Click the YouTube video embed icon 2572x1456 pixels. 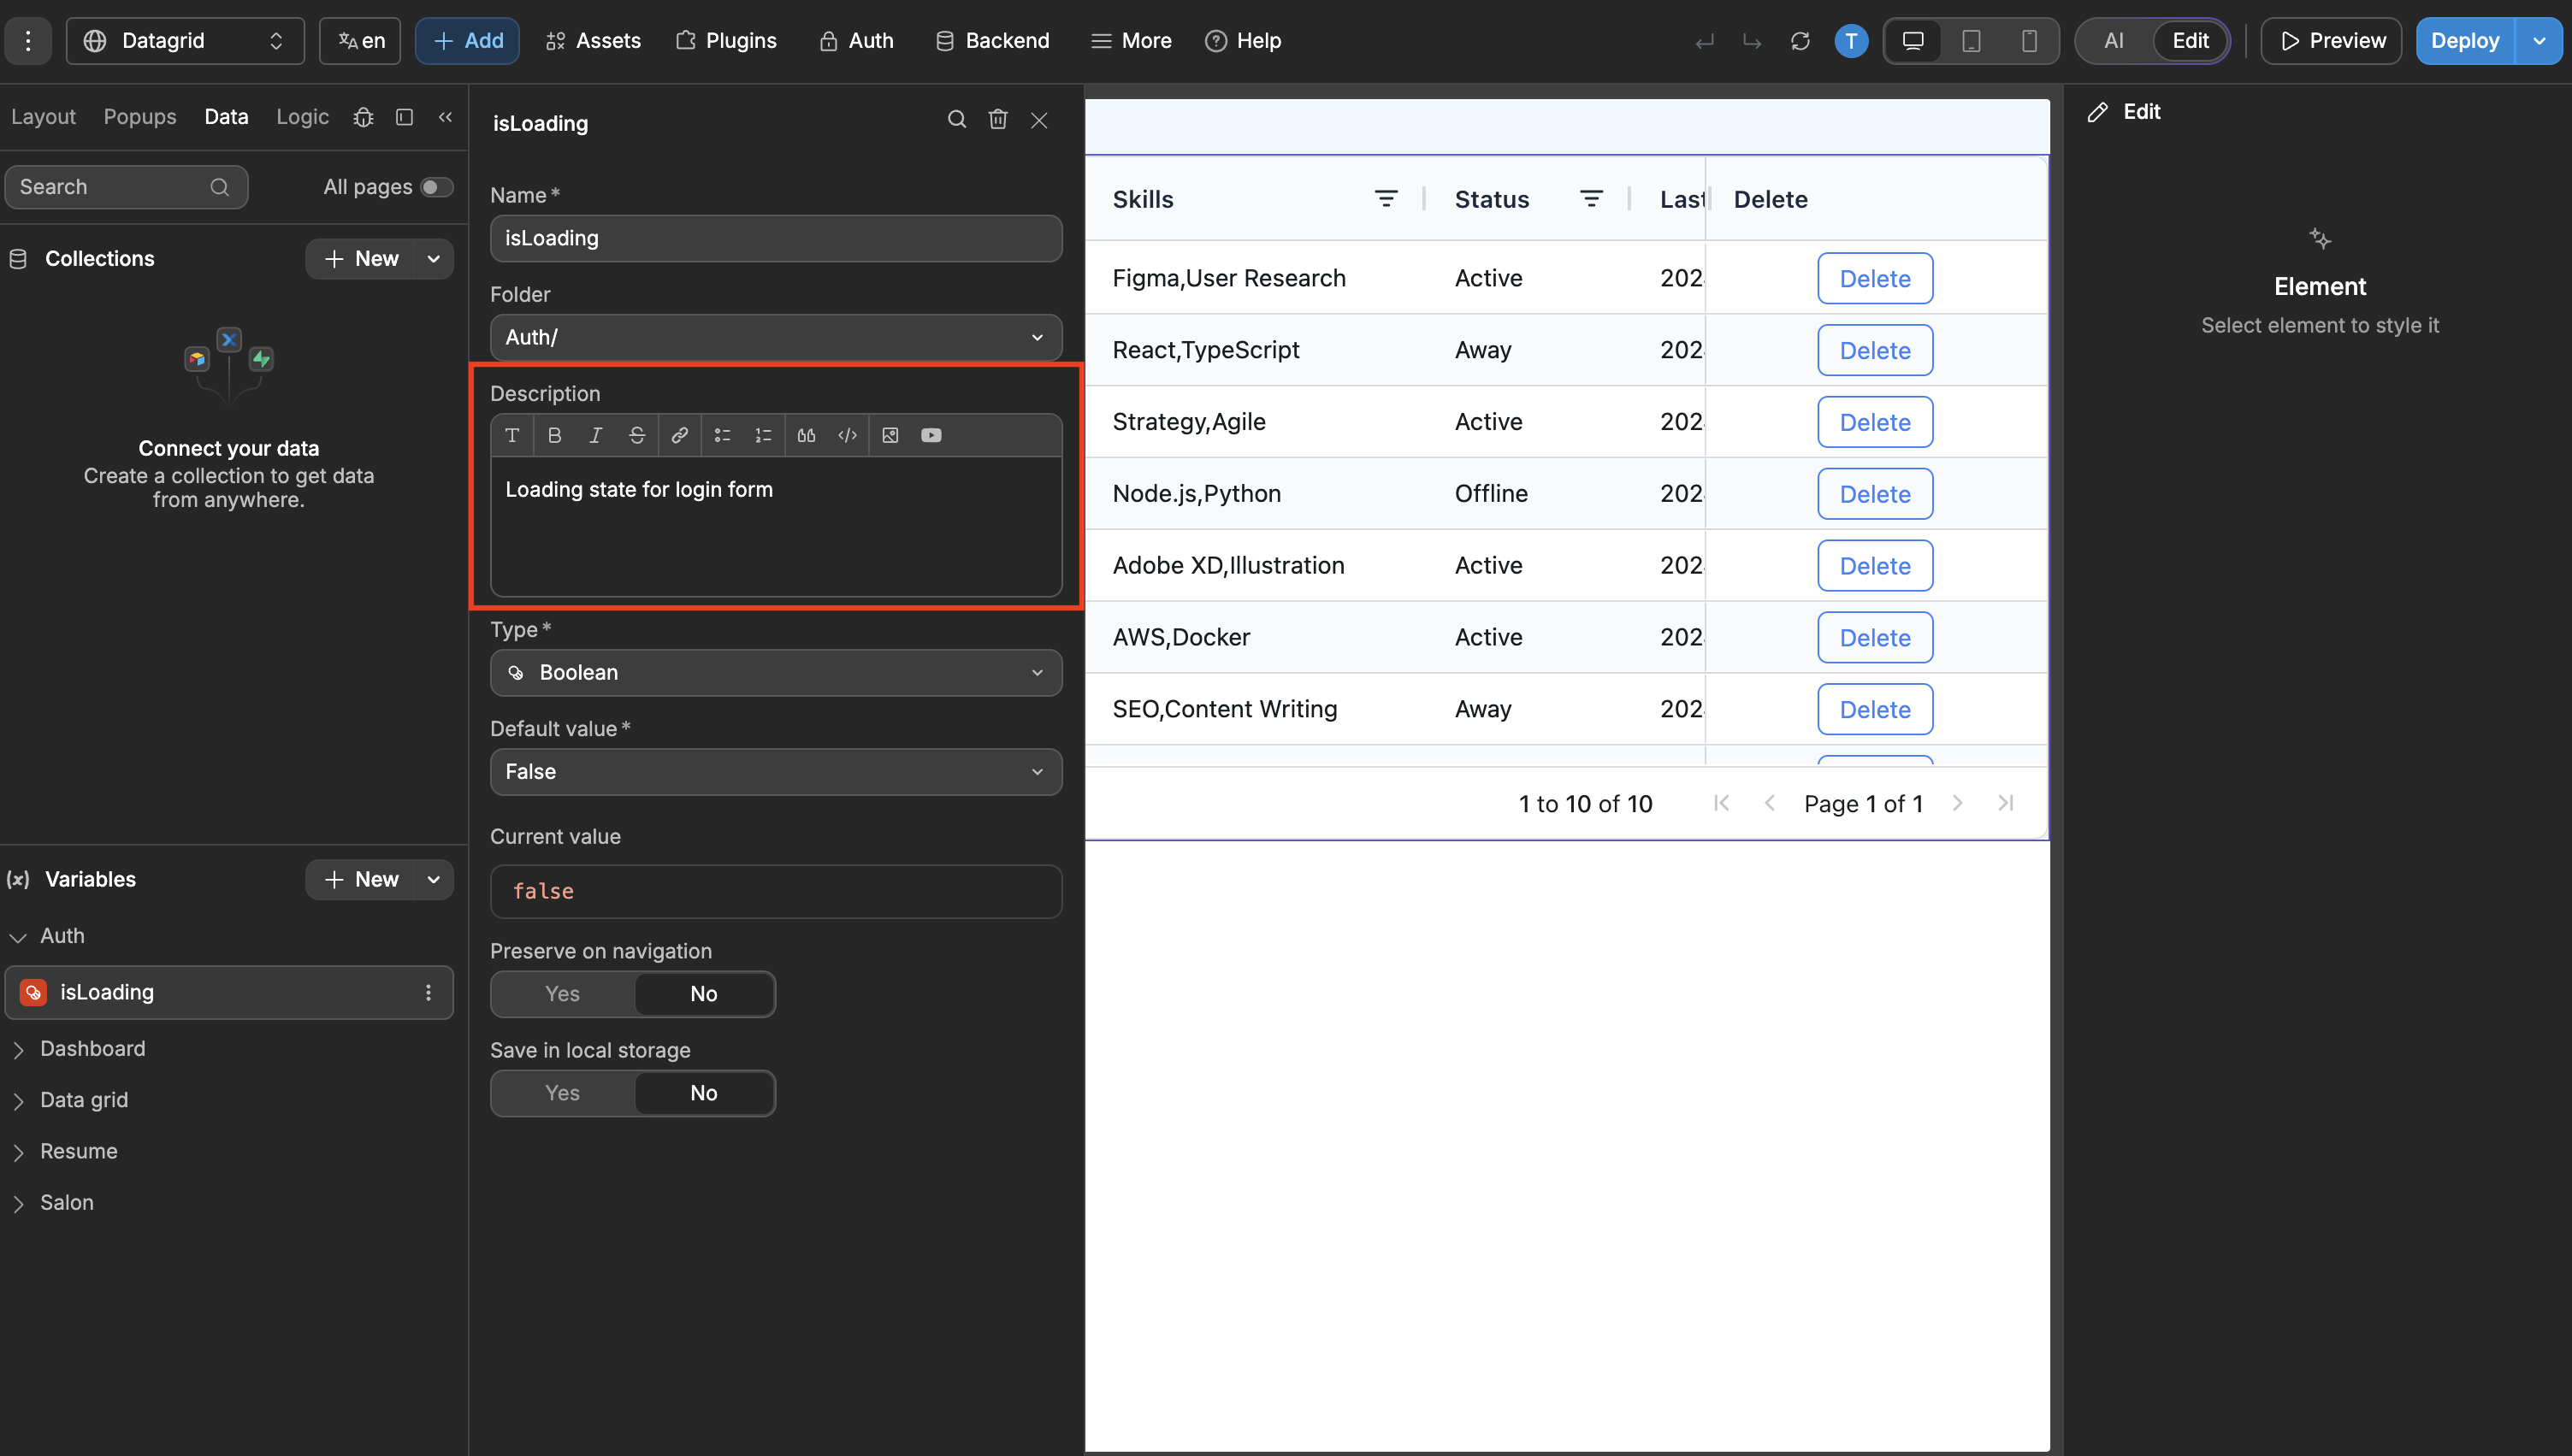pos(931,435)
